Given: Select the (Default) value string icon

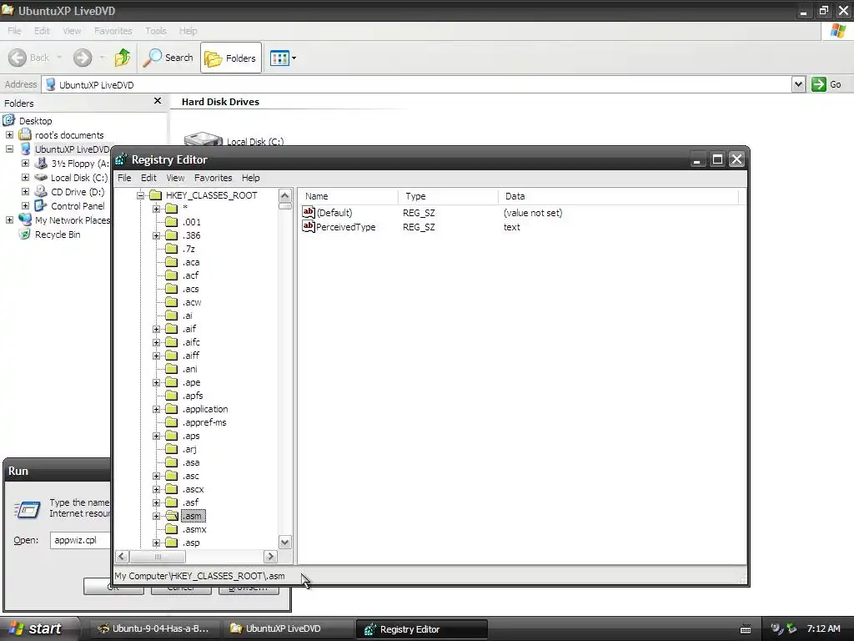Looking at the screenshot, I should 309,212.
